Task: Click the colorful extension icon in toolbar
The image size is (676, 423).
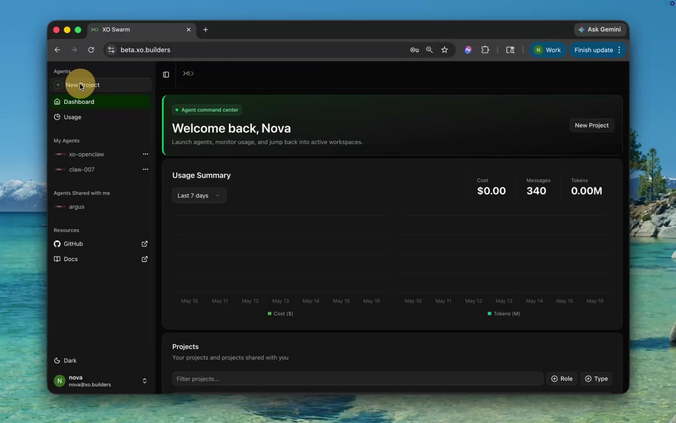Action: [x=468, y=50]
